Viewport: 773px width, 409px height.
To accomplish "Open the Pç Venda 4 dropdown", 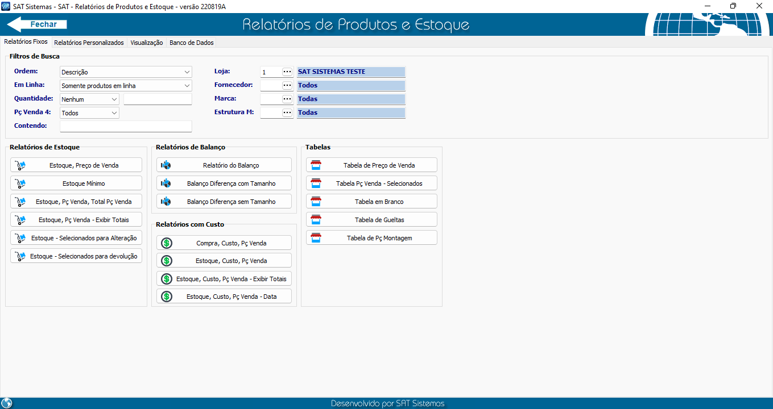I will tap(114, 113).
